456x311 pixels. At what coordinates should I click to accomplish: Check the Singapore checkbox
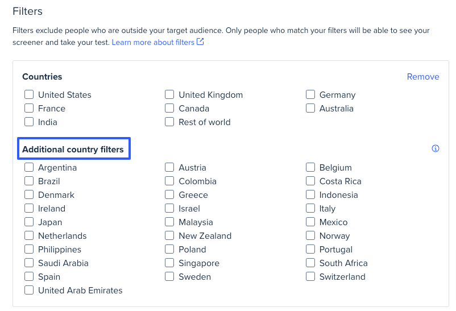coord(169,263)
